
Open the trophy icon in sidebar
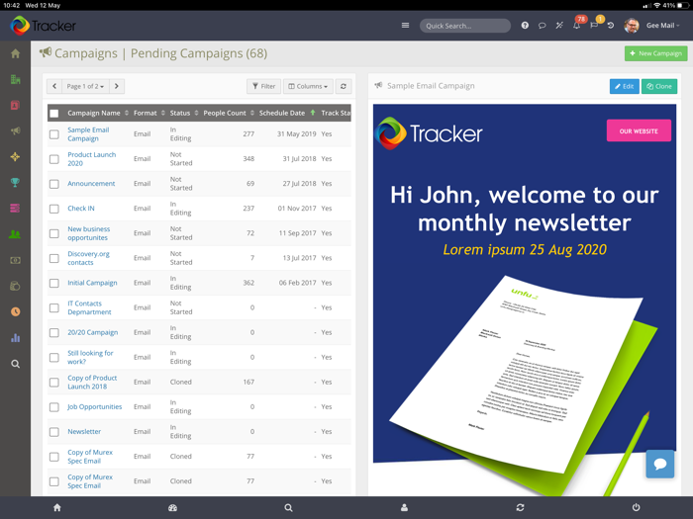15,182
